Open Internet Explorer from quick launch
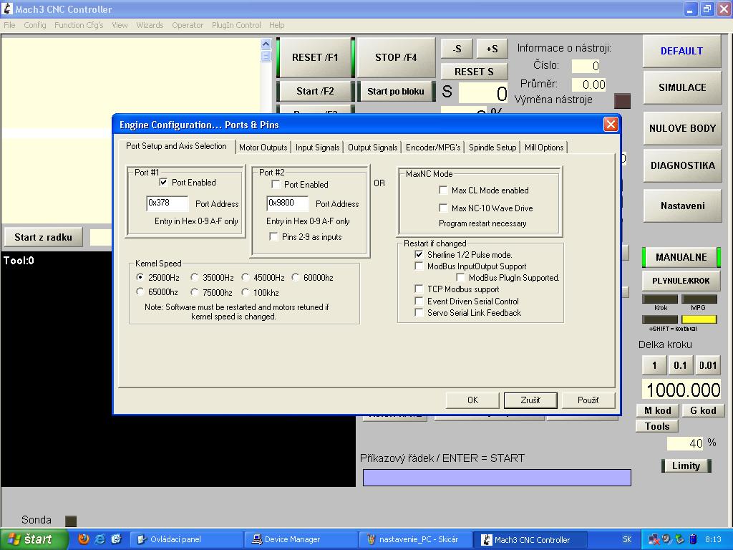The width and height of the screenshot is (733, 550). coord(100,539)
